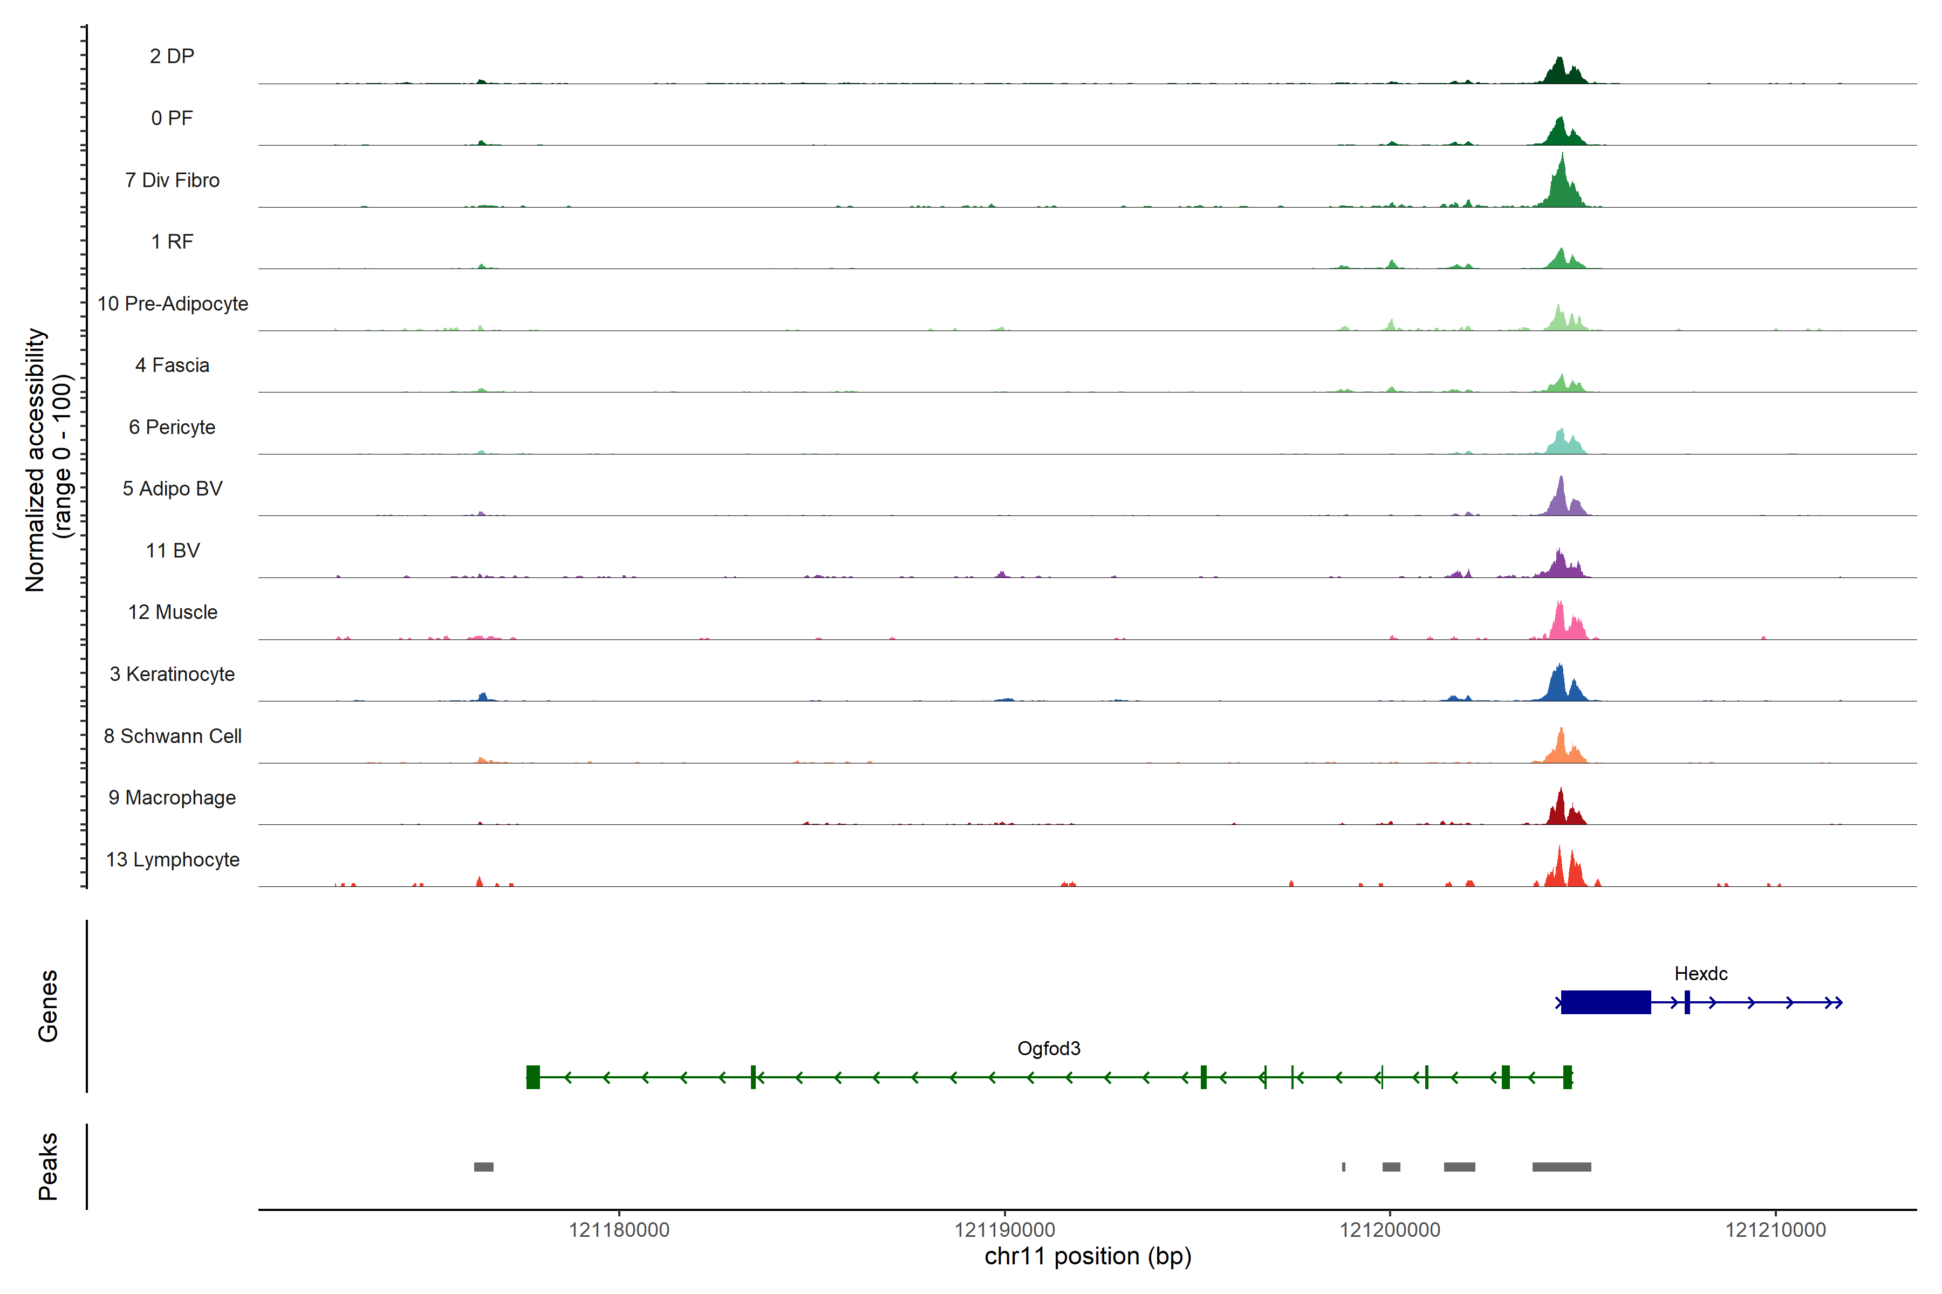Click the Ogfod3 gene name label
Screen dimensions: 1942x1294
point(1049,1048)
